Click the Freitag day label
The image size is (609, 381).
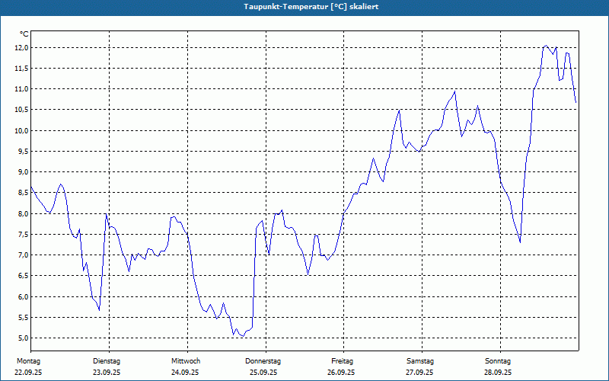(342, 361)
